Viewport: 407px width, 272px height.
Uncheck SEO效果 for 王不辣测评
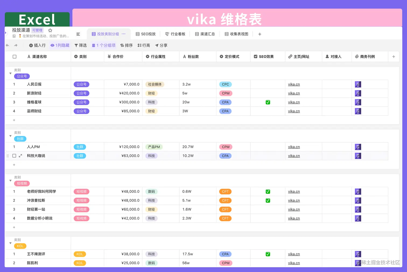pos(268,254)
